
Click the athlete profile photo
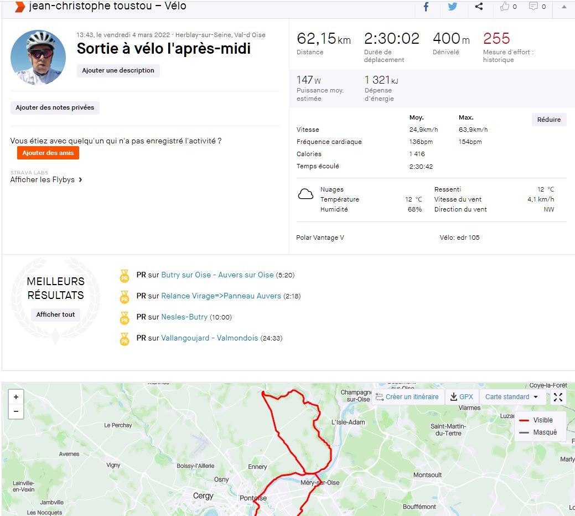tap(38, 58)
